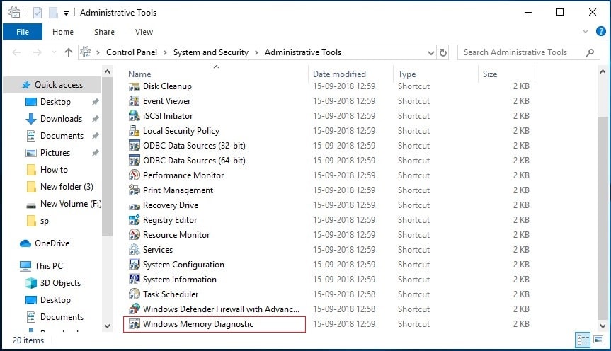Go to System and Security breadcrumb
The width and height of the screenshot is (611, 351).
coord(211,52)
